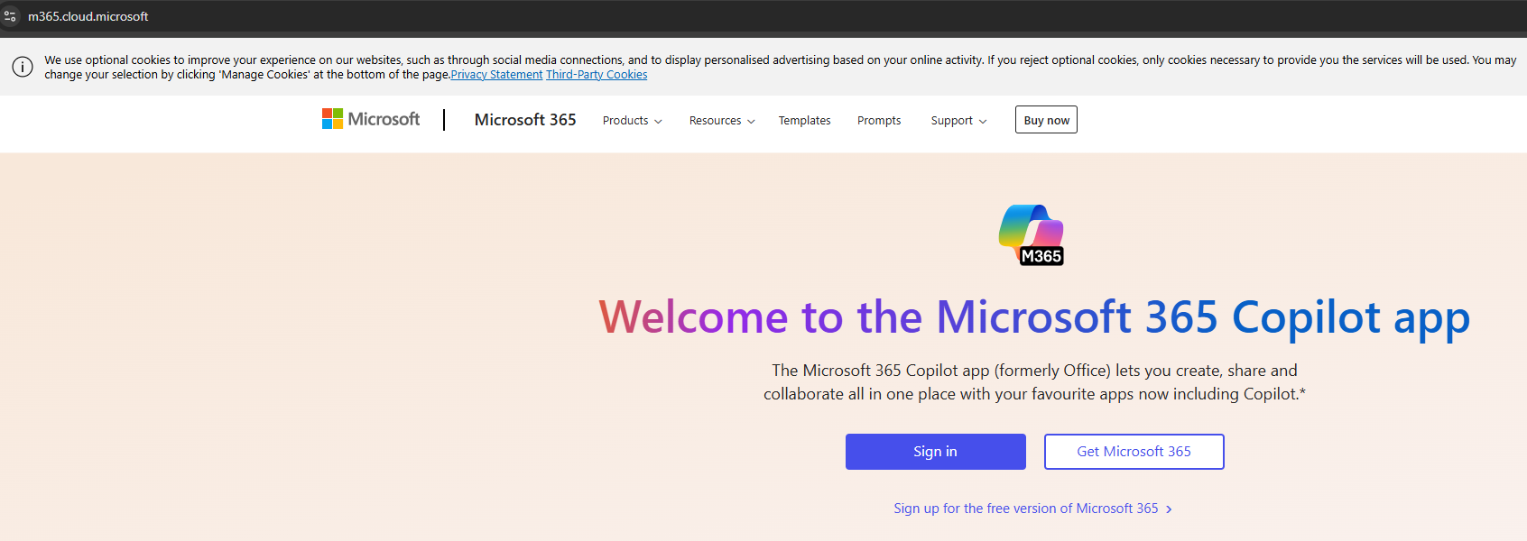Click the Welcome to Microsoft 365 Copilot heading
The width and height of the screenshot is (1527, 541).
coord(1034,317)
